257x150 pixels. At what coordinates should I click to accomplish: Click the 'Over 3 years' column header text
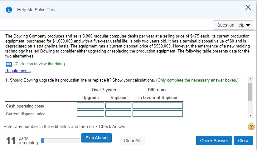pyautogui.click(x=104, y=90)
